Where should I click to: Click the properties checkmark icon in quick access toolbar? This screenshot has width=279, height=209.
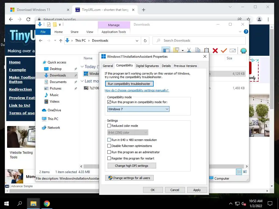pyautogui.click(x=48, y=24)
